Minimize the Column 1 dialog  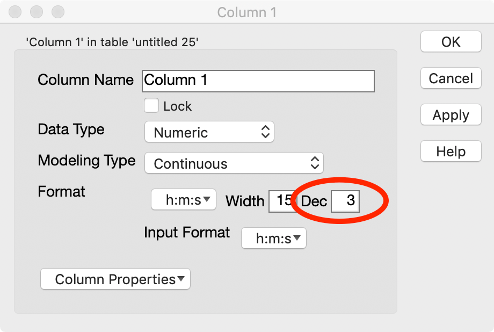[37, 11]
